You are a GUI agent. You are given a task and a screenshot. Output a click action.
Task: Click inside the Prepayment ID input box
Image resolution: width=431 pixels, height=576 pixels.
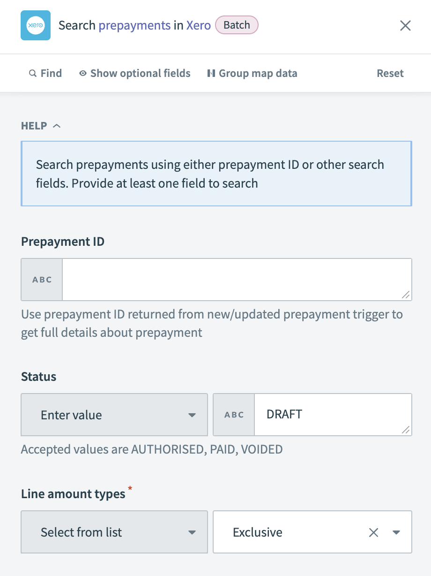(x=237, y=279)
